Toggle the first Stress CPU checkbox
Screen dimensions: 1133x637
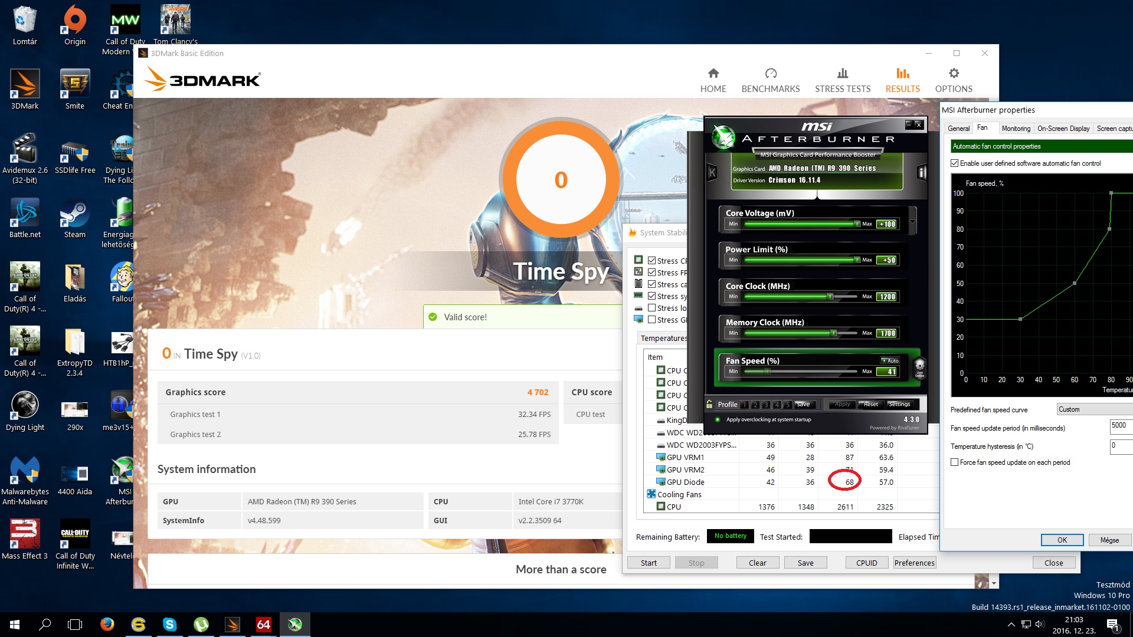[x=651, y=261]
